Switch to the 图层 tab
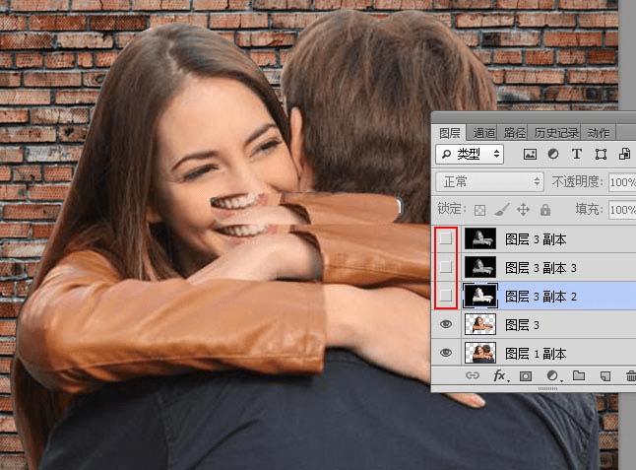Image resolution: width=636 pixels, height=470 pixels. point(449,133)
